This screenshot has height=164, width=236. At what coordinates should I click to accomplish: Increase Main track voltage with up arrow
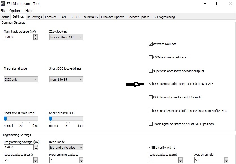pyautogui.click(x=36, y=36)
